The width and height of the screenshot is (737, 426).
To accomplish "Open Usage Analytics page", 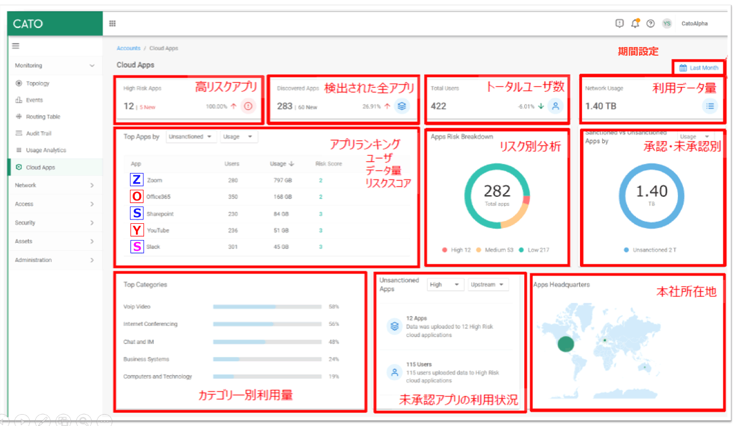I will click(x=46, y=150).
